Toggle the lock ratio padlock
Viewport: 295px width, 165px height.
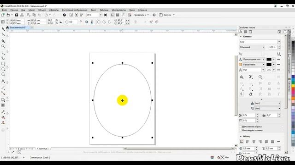click(x=61, y=22)
